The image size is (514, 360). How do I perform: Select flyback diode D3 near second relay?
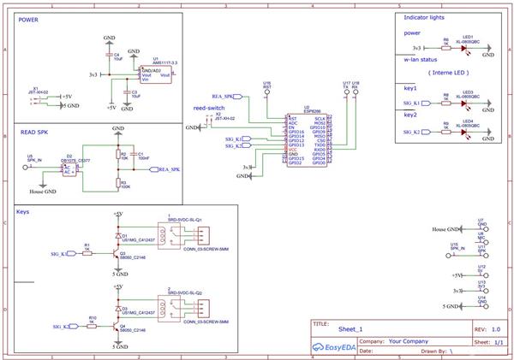coord(118,309)
